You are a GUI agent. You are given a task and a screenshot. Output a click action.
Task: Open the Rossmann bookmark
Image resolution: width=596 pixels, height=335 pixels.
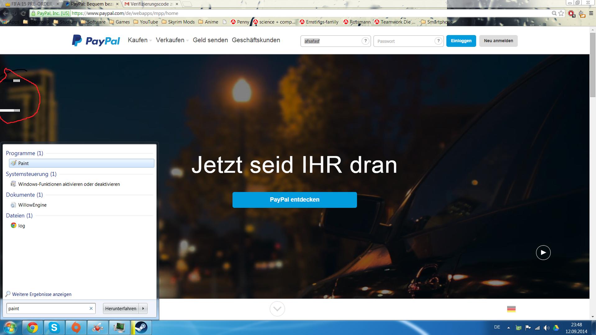pos(357,22)
